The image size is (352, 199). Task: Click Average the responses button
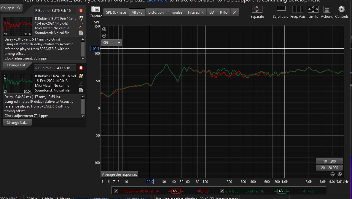coord(120,174)
